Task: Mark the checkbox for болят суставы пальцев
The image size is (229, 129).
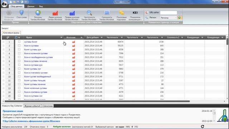Action: click(x=19, y=80)
